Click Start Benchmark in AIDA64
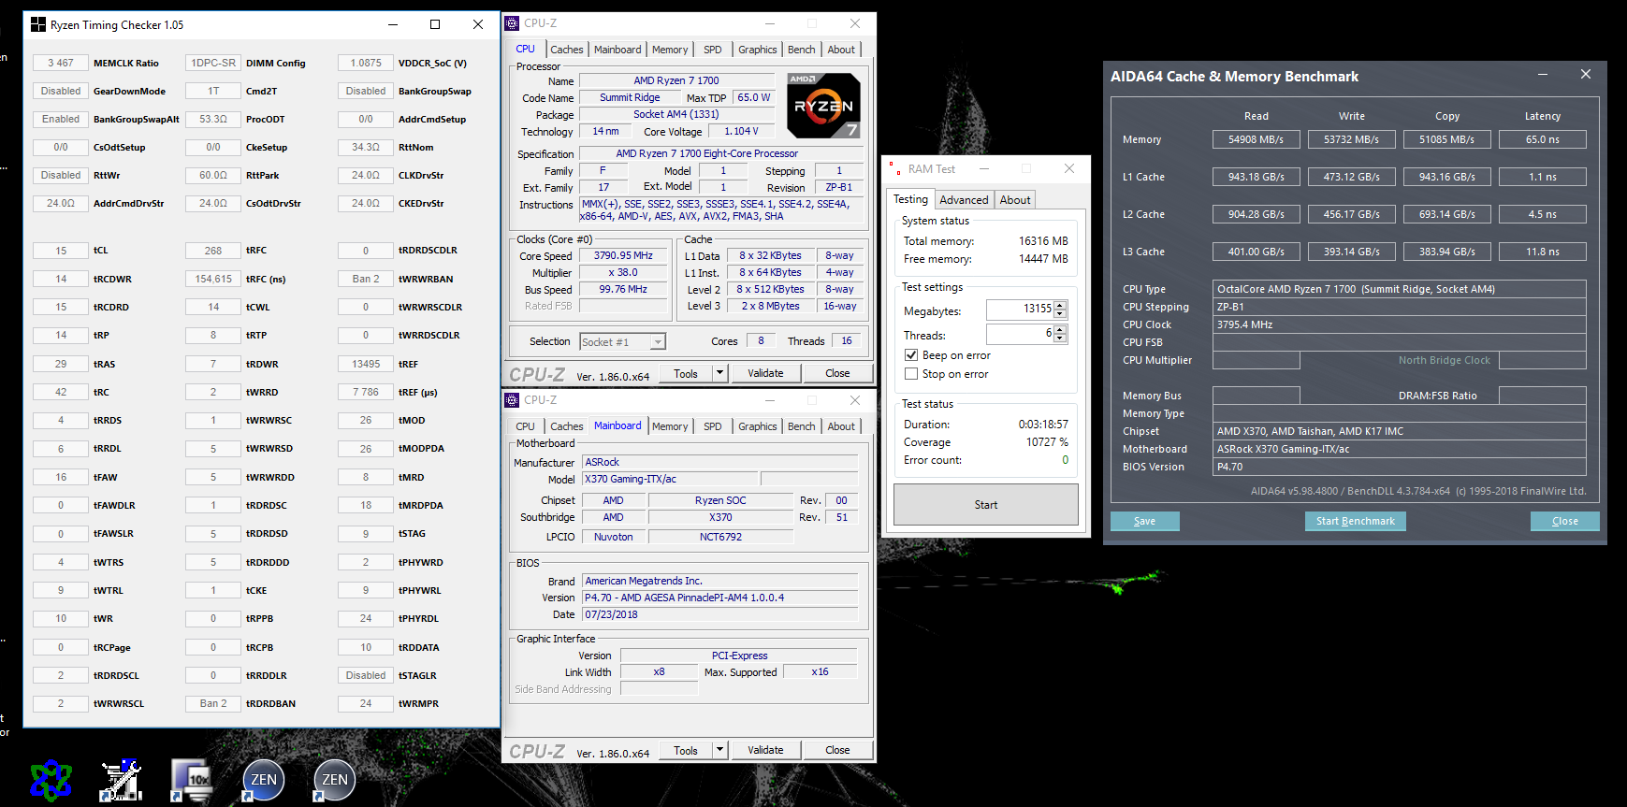 (x=1355, y=522)
